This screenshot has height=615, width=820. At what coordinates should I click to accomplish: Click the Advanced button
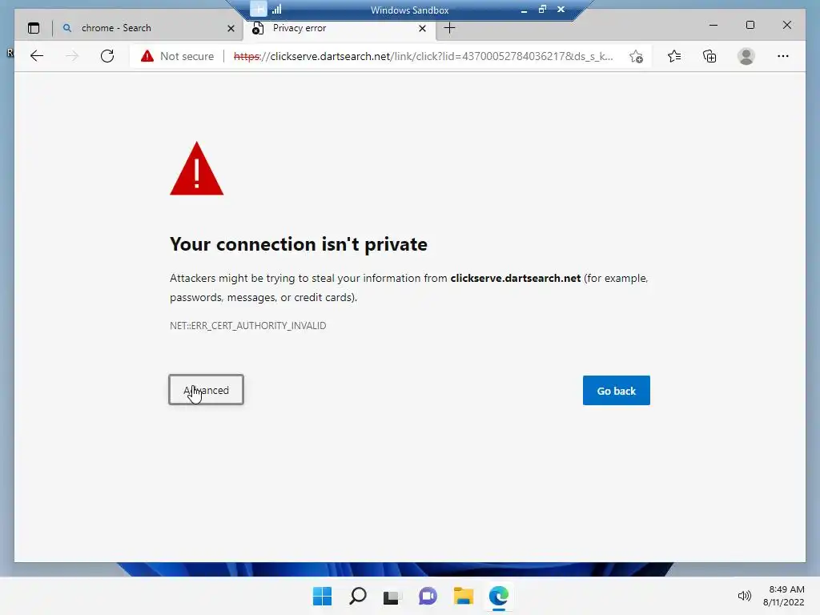pyautogui.click(x=206, y=390)
